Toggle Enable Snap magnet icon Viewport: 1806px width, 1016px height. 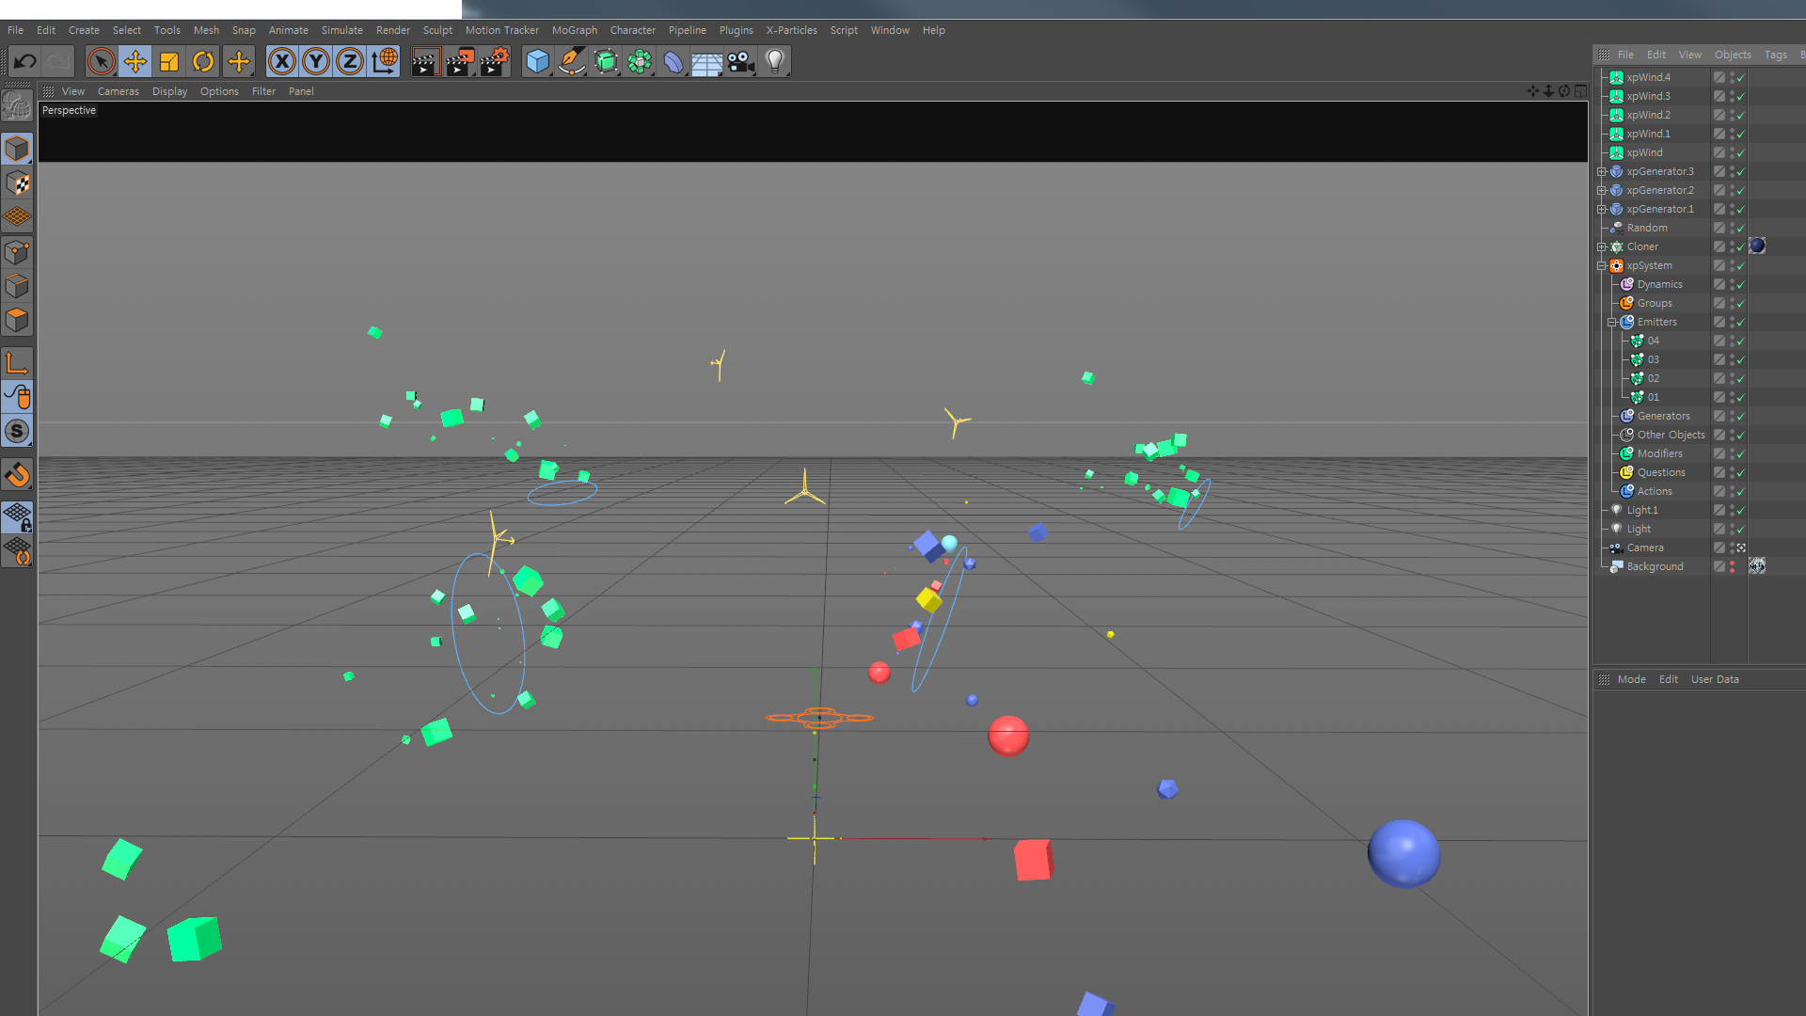17,475
